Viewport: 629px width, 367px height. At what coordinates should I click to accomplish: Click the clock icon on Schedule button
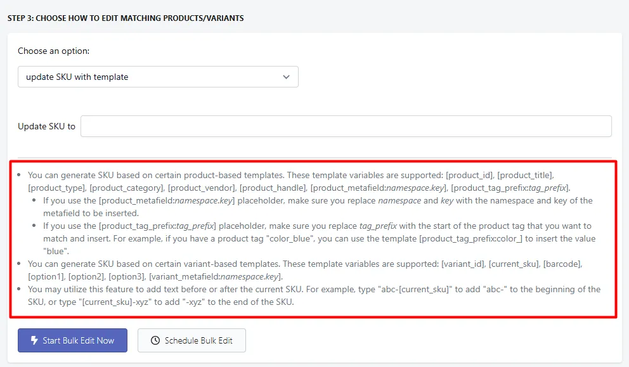pyautogui.click(x=155, y=340)
